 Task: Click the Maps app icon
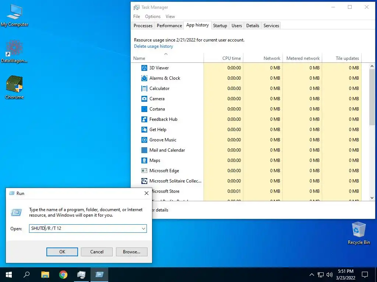(x=144, y=161)
